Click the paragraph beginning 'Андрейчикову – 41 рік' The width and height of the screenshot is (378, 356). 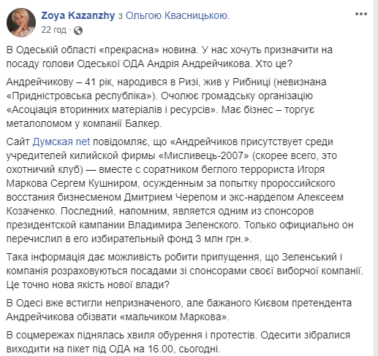[166, 103]
